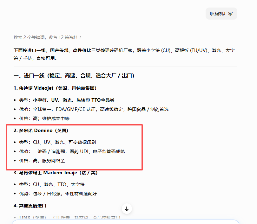Click the second intro line '符 / 手持，直接可用。'
Screen dimensions: 257x224
[35, 58]
